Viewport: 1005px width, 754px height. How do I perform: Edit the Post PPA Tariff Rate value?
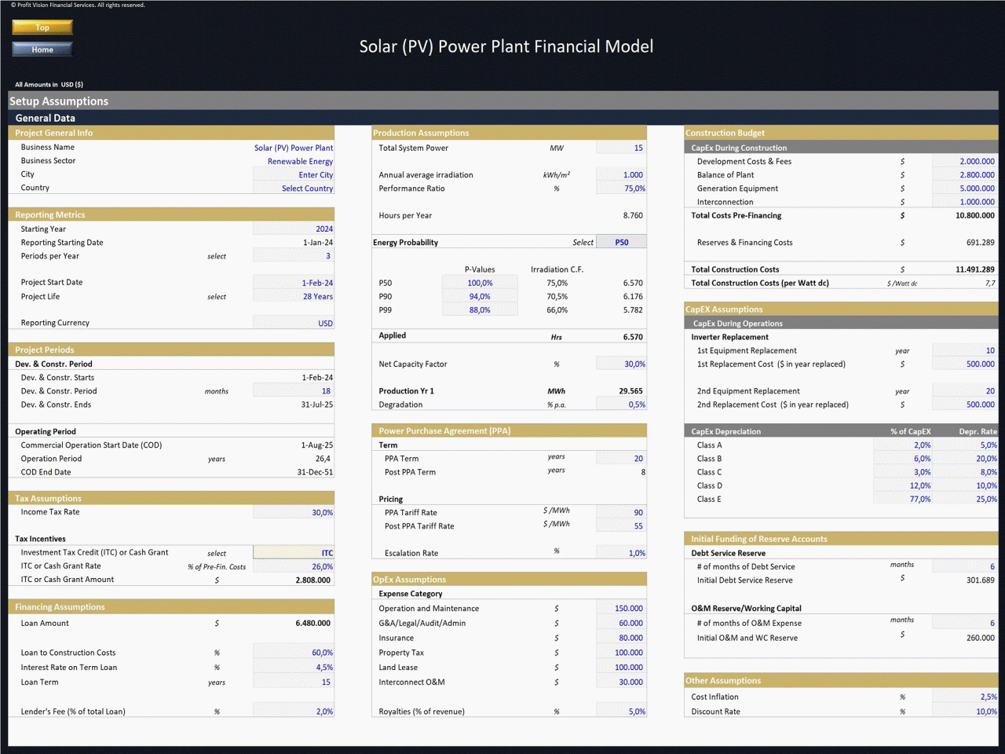click(621, 526)
